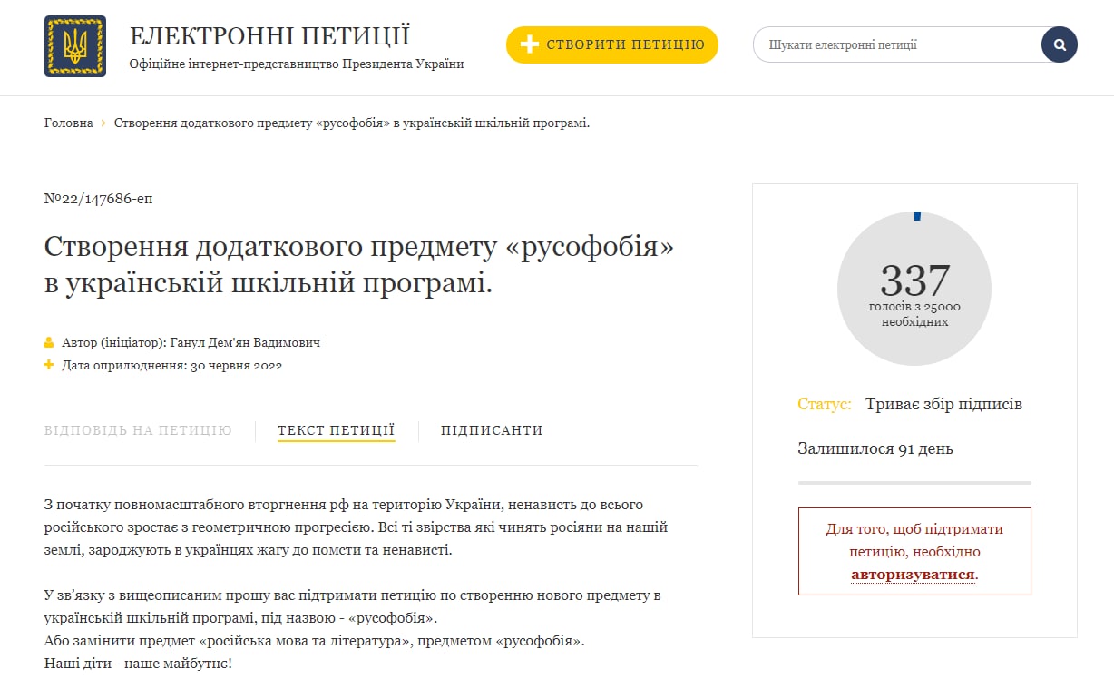Click the breadcrumb chevron after Головна
The image size is (1114, 689).
[103, 123]
